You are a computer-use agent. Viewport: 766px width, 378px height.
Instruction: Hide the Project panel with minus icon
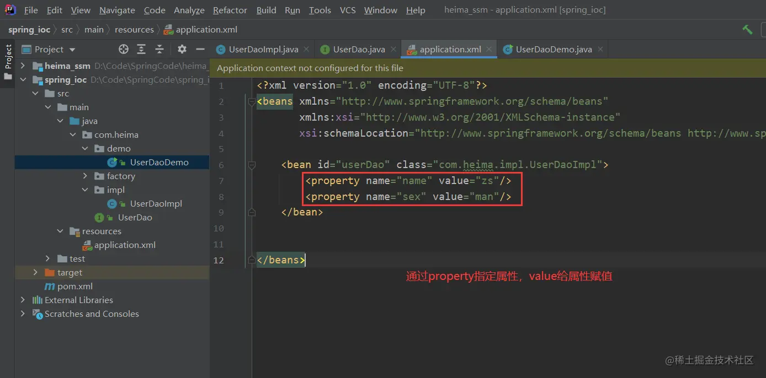199,50
